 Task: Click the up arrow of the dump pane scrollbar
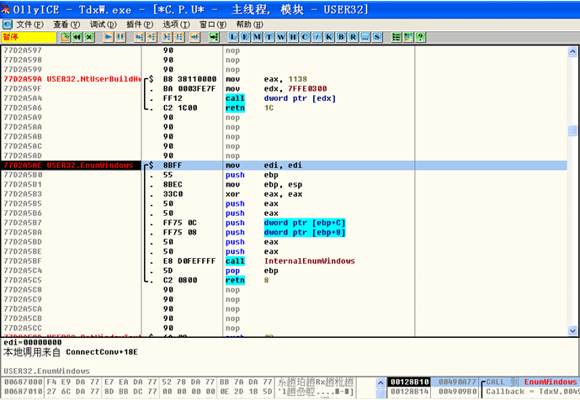380,383
